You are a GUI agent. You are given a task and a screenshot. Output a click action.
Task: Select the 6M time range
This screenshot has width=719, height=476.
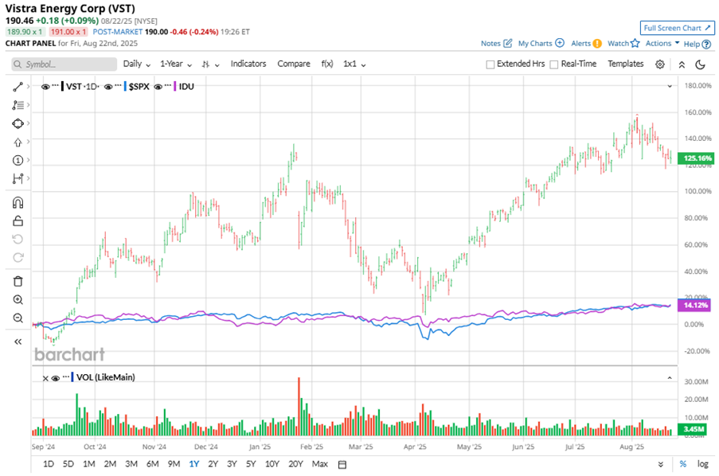coord(153,464)
